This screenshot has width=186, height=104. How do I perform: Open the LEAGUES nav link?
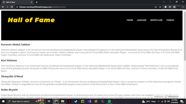(141, 20)
